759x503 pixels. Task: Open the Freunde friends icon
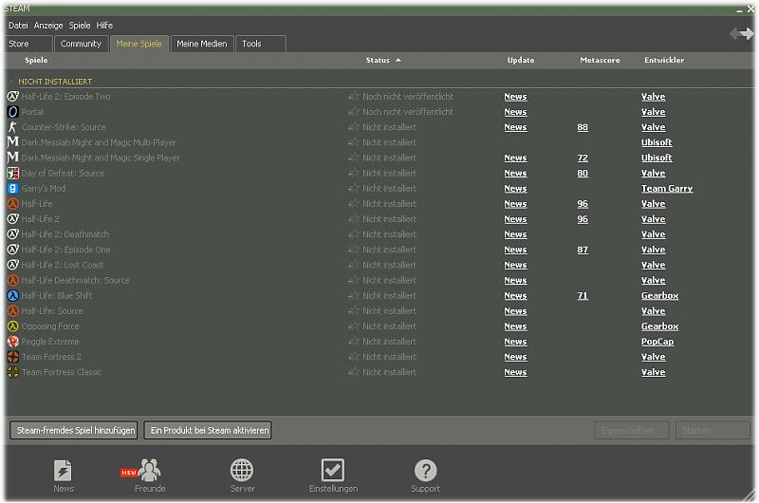(150, 472)
